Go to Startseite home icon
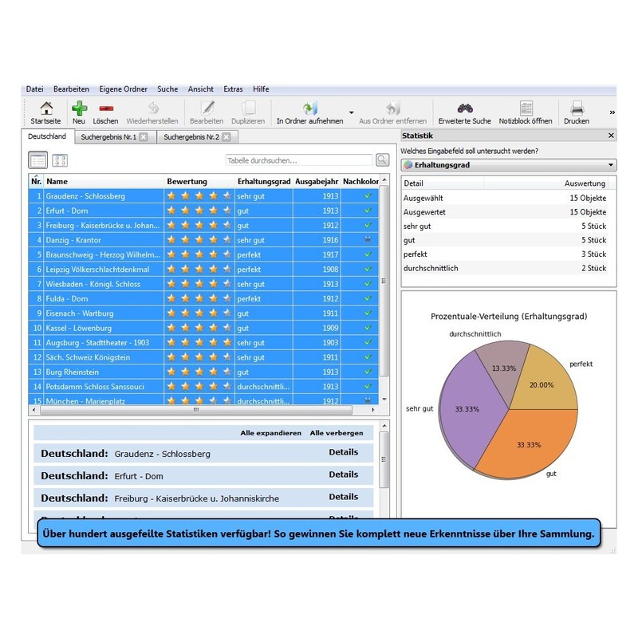Image resolution: width=638 pixels, height=638 pixels. coord(45,108)
